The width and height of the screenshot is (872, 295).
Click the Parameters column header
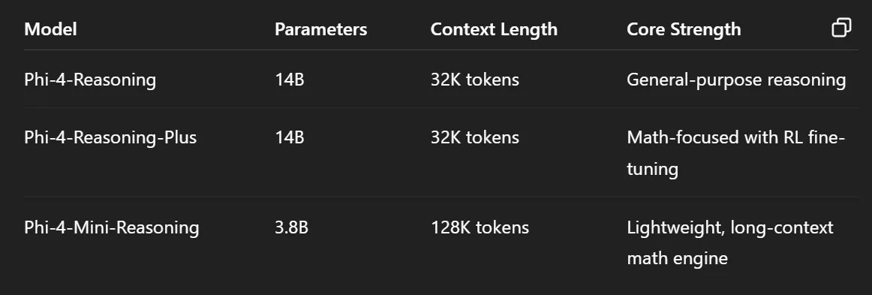tap(321, 29)
